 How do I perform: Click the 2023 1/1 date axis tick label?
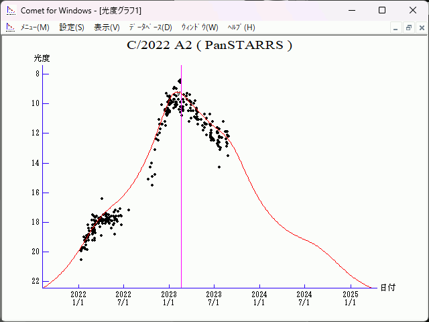[x=169, y=299]
